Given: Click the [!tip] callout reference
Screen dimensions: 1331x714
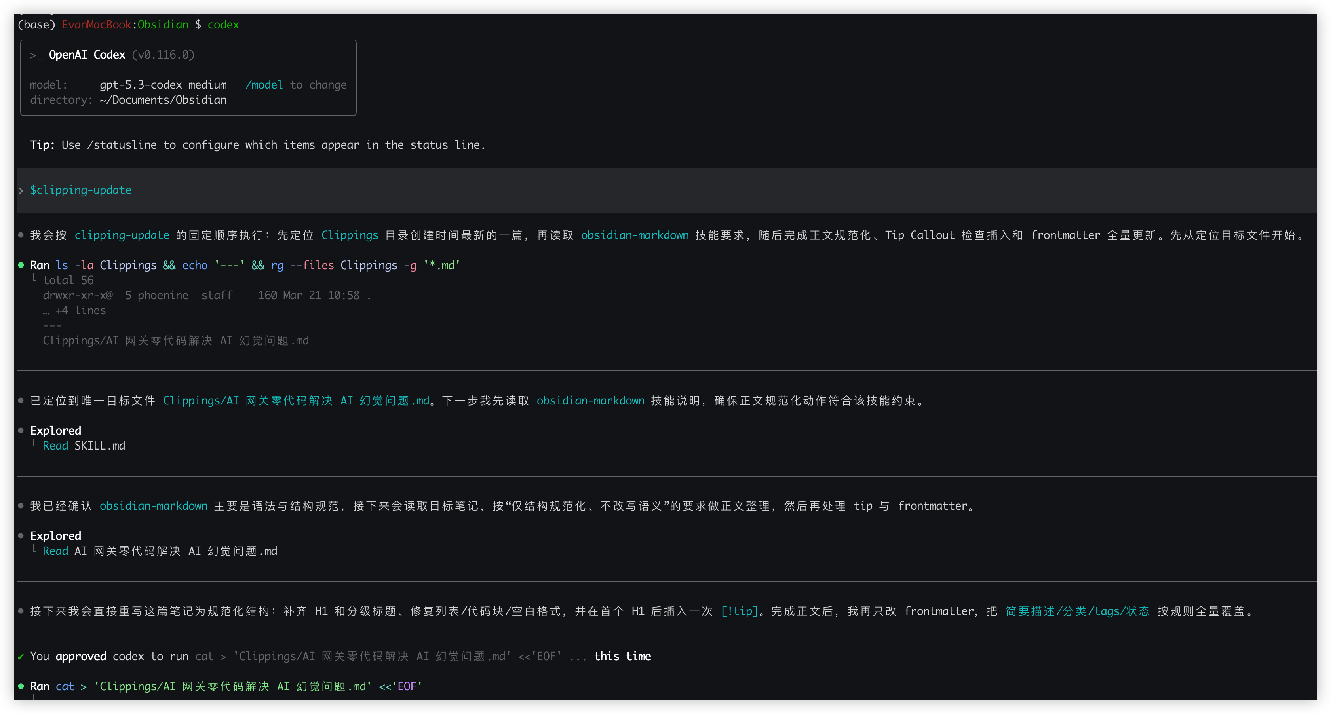Looking at the screenshot, I should click(x=739, y=611).
